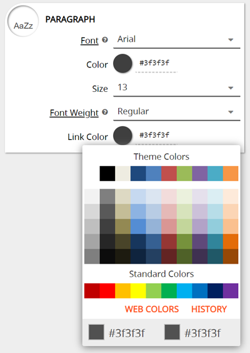Screen dimensions: 250x353
Task: Select purple in Standard Colors
Action: (231, 291)
